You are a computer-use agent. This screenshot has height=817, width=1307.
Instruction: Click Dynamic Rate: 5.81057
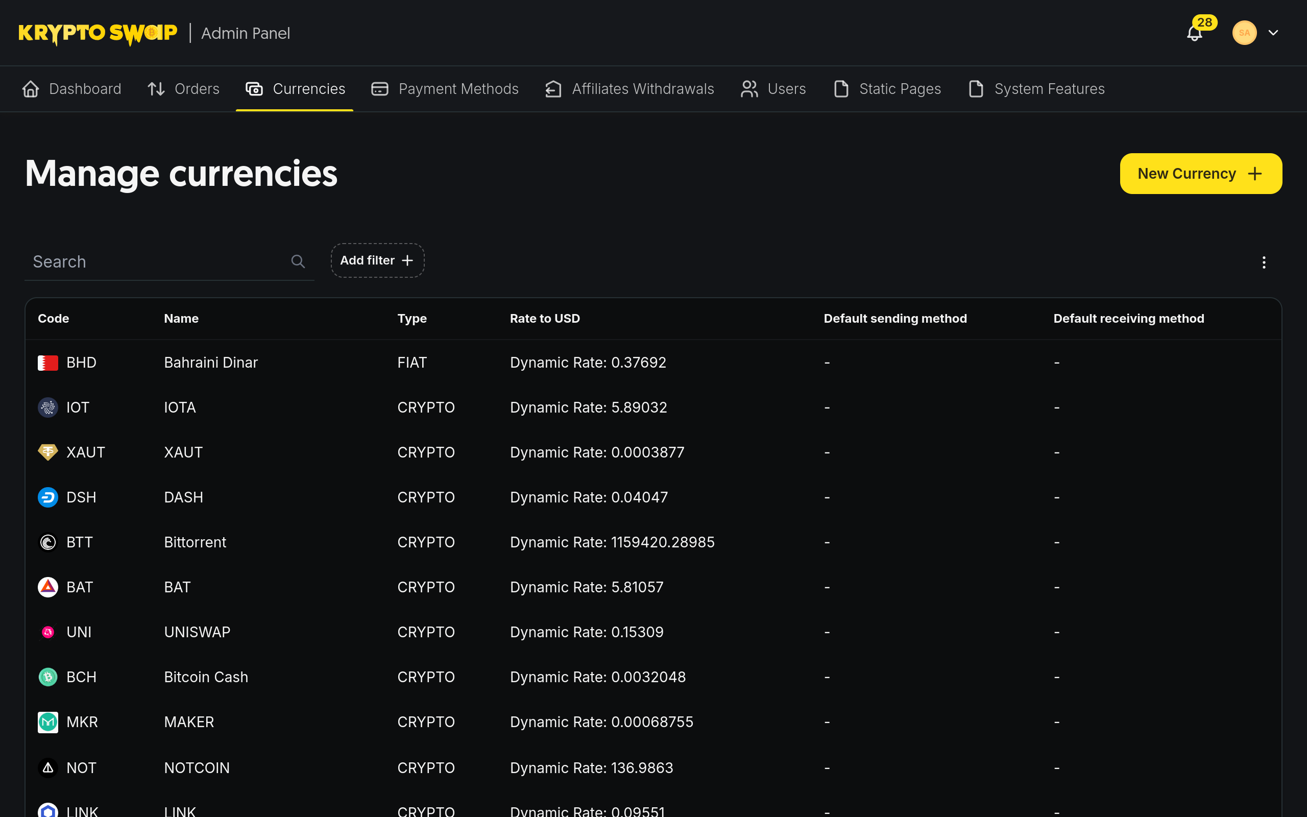tap(587, 587)
